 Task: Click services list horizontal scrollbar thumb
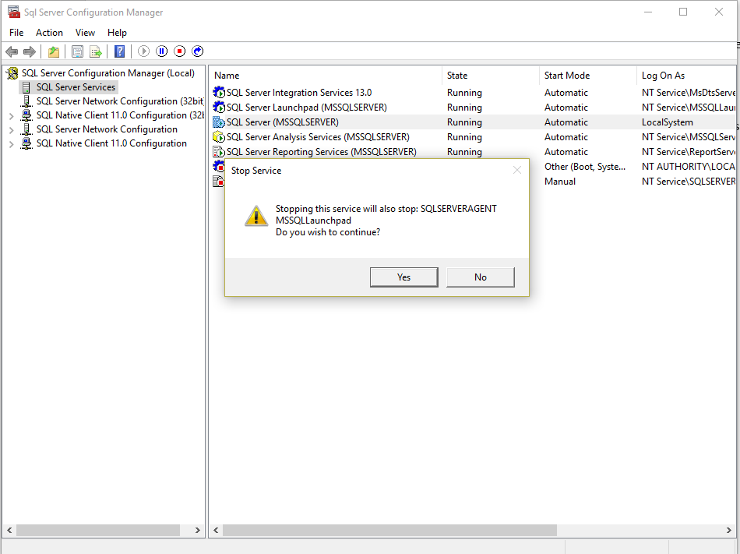click(389, 531)
